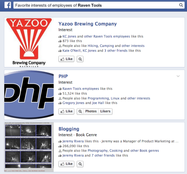187x174 pixels.
Task: Open the Hiking interest link
Action: 93,46
